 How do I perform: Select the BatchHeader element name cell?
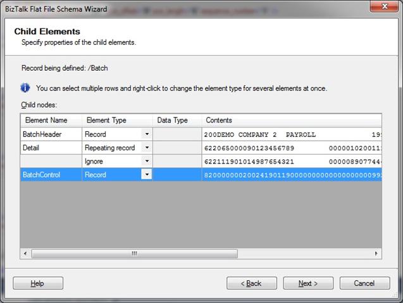[51, 134]
